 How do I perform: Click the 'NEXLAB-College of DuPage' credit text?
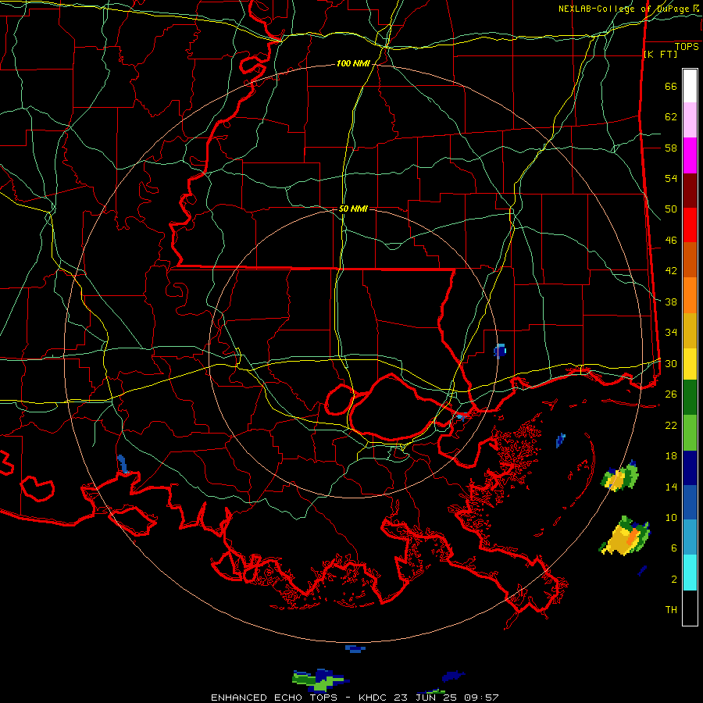(x=623, y=9)
